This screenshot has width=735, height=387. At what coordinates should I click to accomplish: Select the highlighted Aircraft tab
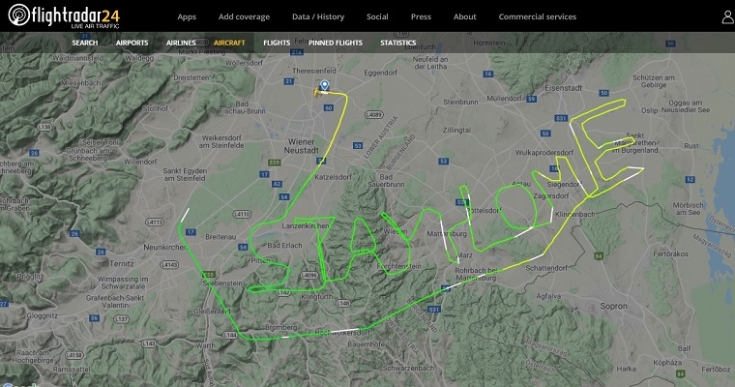[x=229, y=43]
